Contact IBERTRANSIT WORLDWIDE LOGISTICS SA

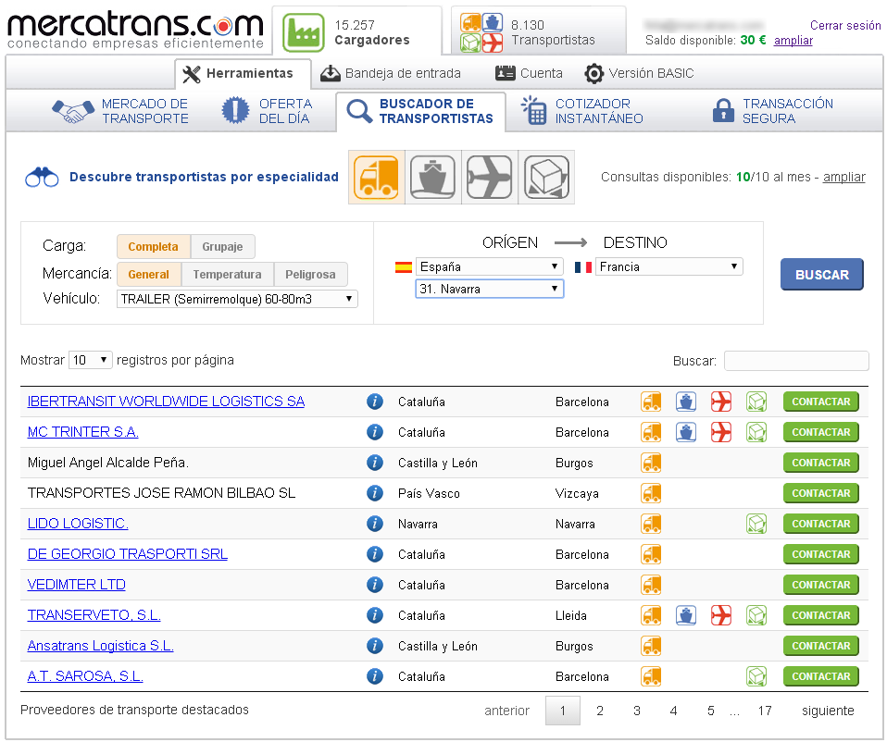tap(821, 402)
